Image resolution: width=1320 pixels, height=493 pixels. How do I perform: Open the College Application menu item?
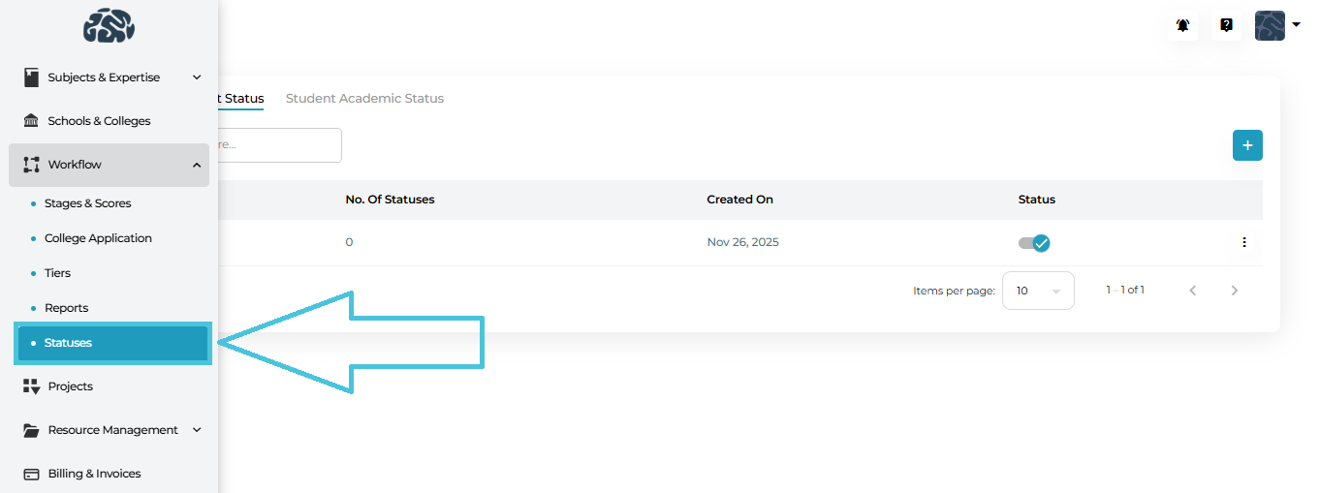click(x=98, y=238)
